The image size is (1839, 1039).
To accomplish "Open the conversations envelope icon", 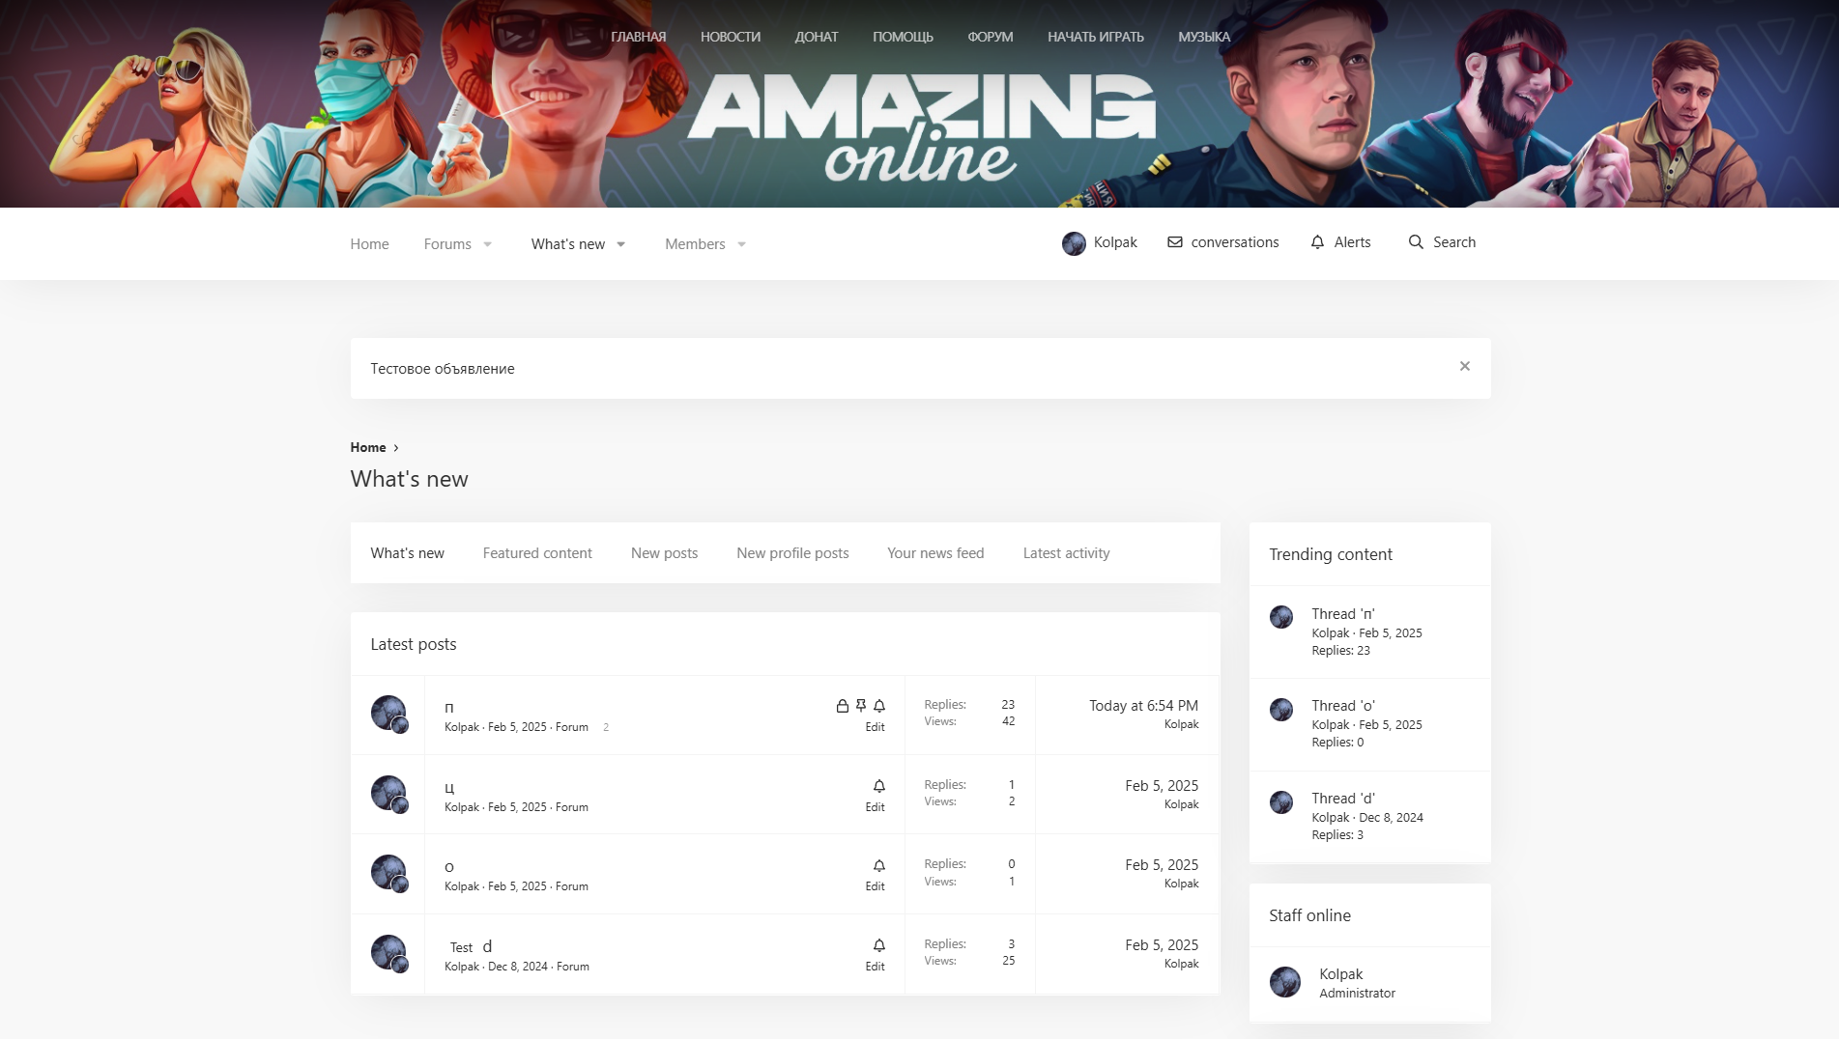I will click(1175, 242).
